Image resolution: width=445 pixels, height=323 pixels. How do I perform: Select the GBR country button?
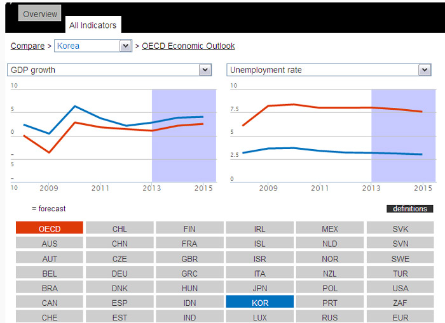[x=189, y=259]
